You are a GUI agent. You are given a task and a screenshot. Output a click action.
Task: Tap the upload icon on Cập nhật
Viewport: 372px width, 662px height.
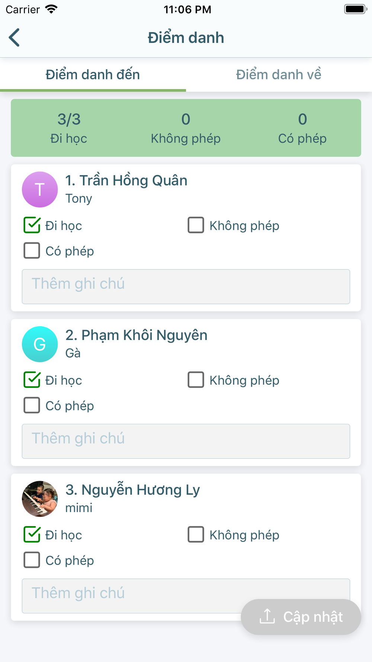pyautogui.click(x=267, y=617)
